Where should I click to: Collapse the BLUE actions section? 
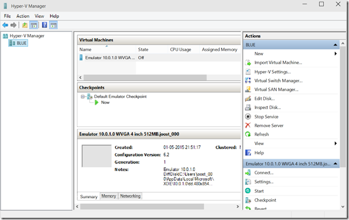(335, 45)
